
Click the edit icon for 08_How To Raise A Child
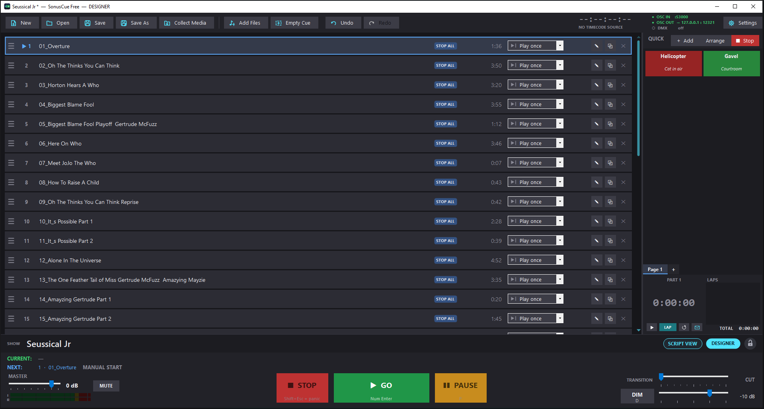[596, 182]
